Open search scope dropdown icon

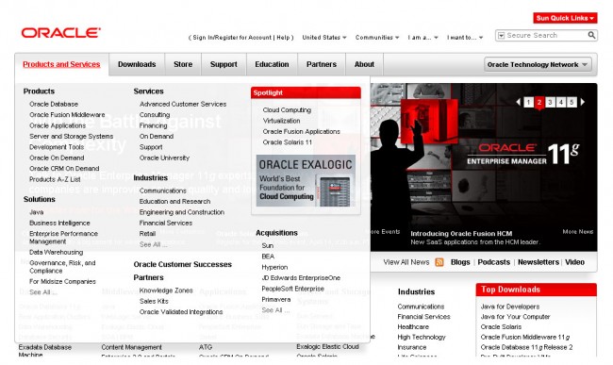[x=501, y=36]
